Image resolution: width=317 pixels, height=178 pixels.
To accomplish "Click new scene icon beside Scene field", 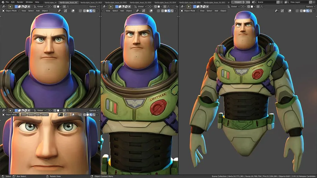I will pos(278,2).
